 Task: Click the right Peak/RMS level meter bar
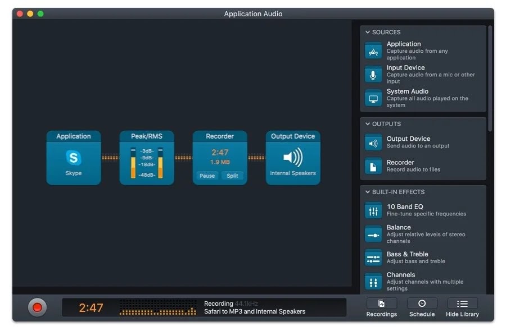160,163
